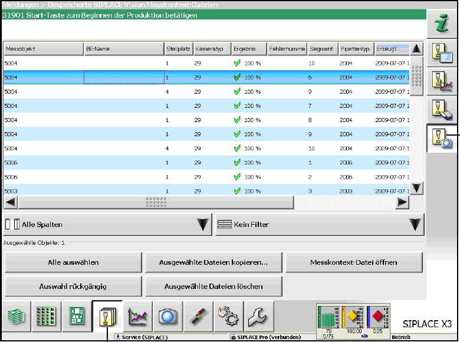Click the selected row's empty BE-Name cell
Screen dimensions: 460x342
coord(124,77)
